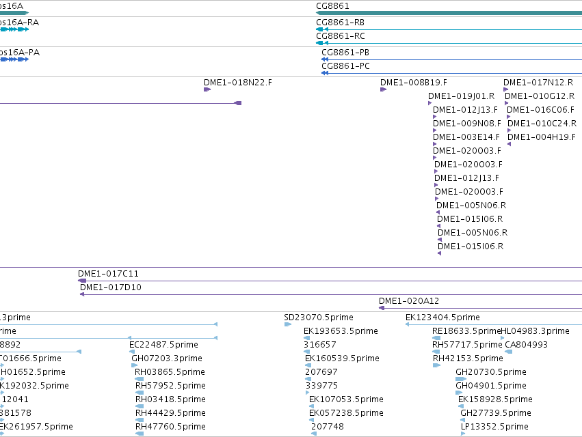
Task: Select the DME1-017C11 clone arrow glyph
Action: tap(82, 281)
